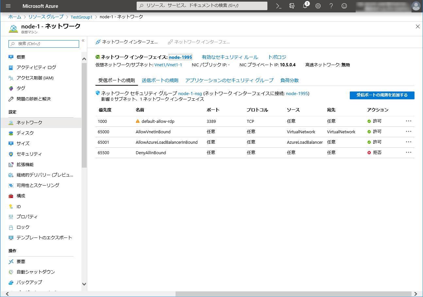Open the more options for default-allow-rdp rule
423x297 pixels.
point(408,121)
